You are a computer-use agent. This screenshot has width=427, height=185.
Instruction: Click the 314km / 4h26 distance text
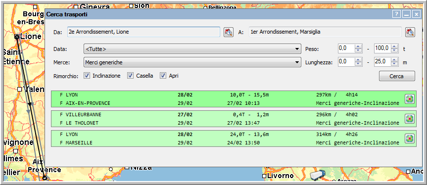[337, 135]
